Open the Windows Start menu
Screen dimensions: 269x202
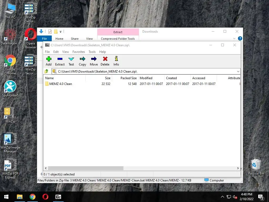click(x=6, y=197)
